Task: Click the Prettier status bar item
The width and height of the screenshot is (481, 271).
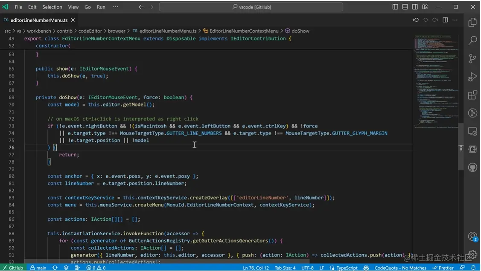Action: 443,268
